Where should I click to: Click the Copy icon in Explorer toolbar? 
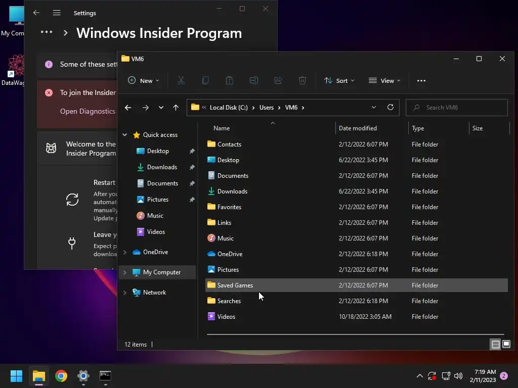coord(205,80)
